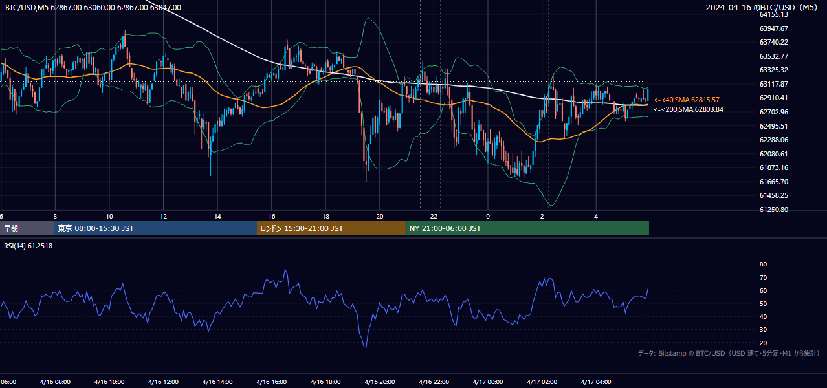Click the 62495.51 price axis label
Viewport: 827px width, 388px height.
pos(773,126)
